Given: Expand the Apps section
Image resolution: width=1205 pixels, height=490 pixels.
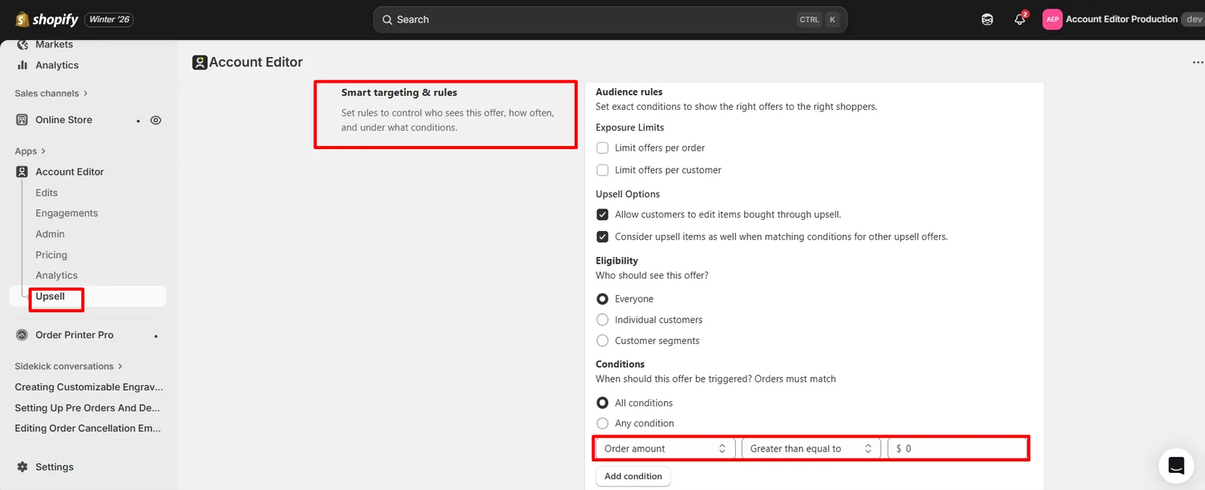Looking at the screenshot, I should (x=30, y=151).
